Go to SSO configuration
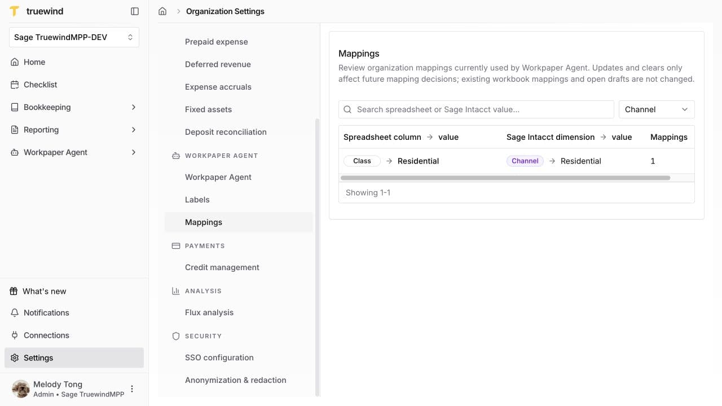This screenshot has height=406, width=722. 239,358
